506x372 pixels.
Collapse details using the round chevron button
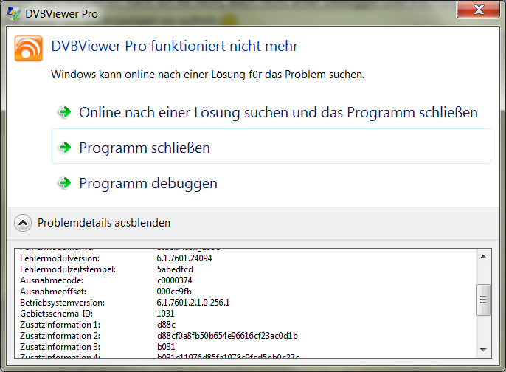(x=24, y=222)
